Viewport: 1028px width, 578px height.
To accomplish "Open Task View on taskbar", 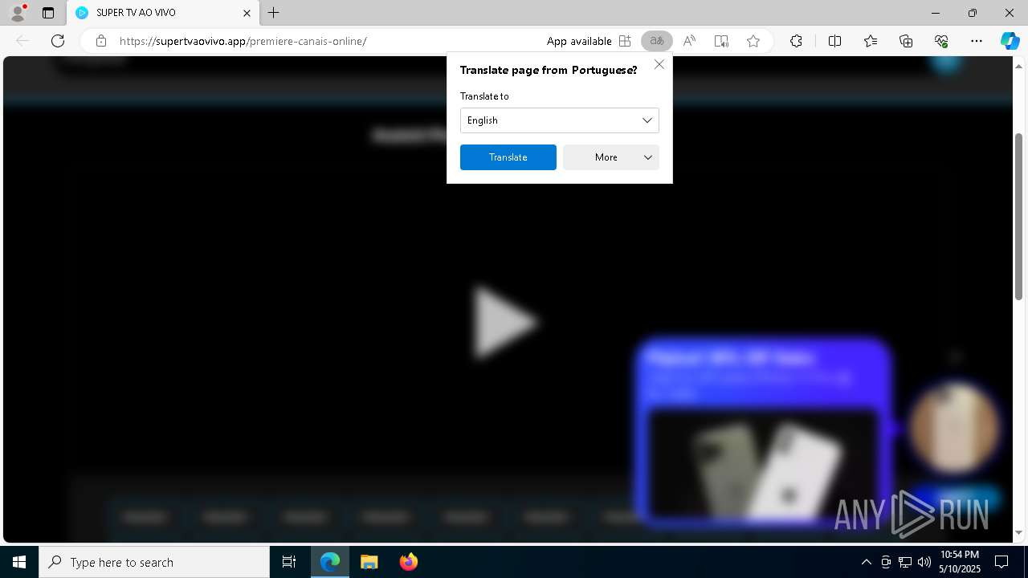I will click(x=289, y=562).
